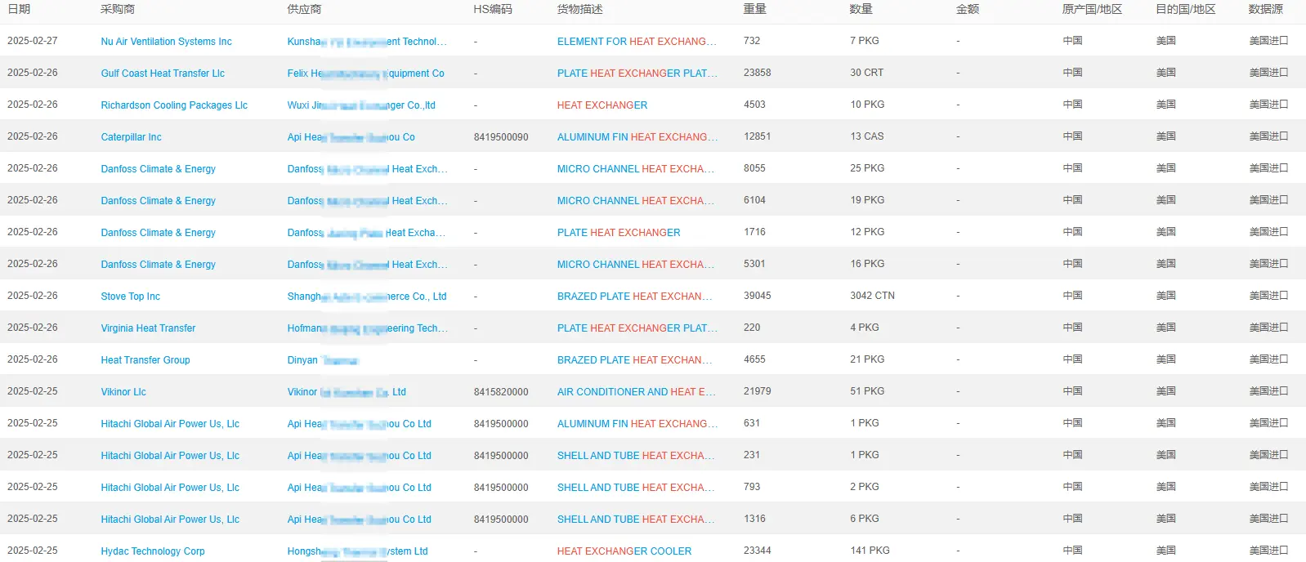Open Richardson Cooling Packages Llc buyer page
1306x562 pixels.
(x=174, y=105)
